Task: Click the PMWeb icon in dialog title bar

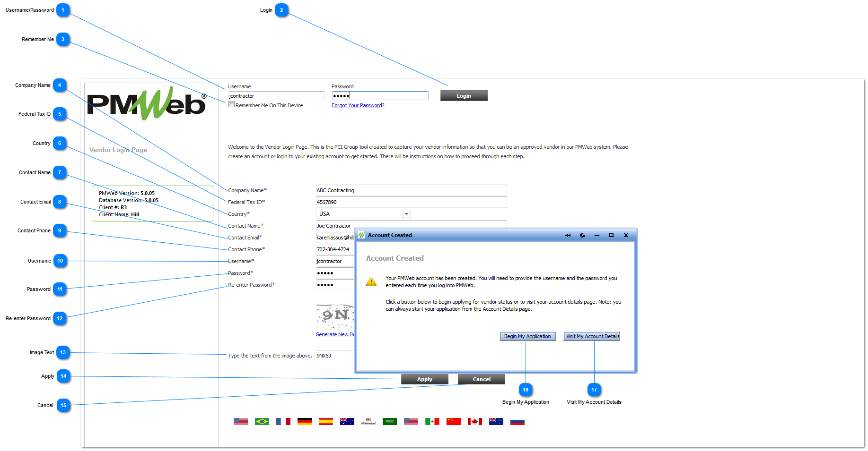Action: [x=361, y=235]
